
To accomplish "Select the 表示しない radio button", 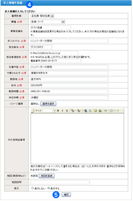I will [x=33, y=188].
